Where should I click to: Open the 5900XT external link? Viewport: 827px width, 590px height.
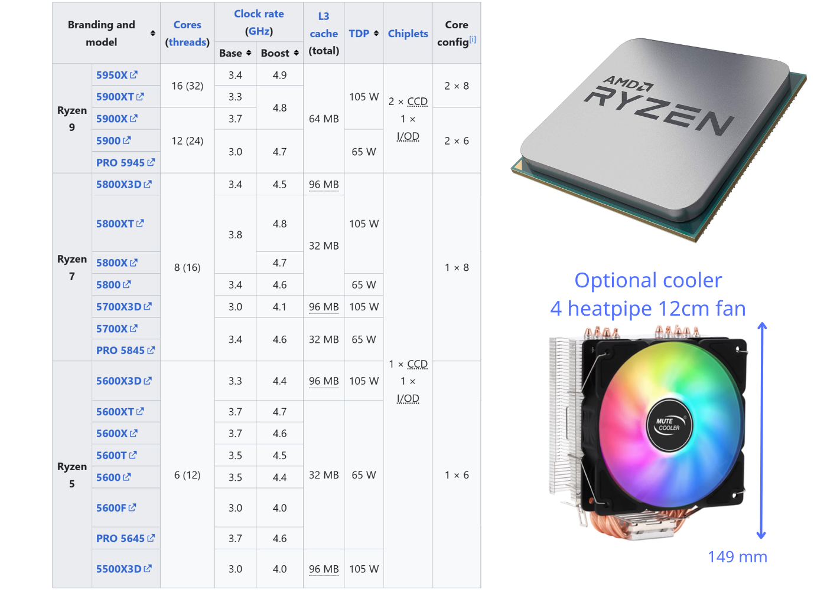tap(120, 97)
